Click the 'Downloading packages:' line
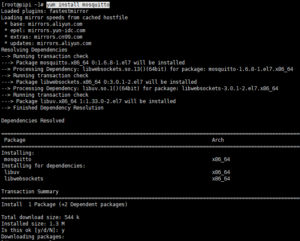The height and width of the screenshot is (241, 300). [x=33, y=237]
